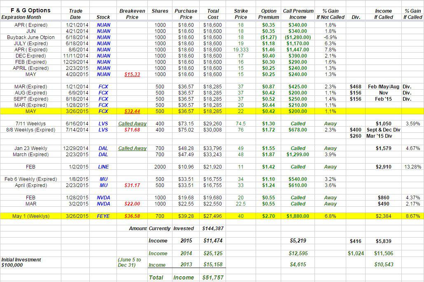Click the FEYE stock ticker cell

click(x=103, y=216)
